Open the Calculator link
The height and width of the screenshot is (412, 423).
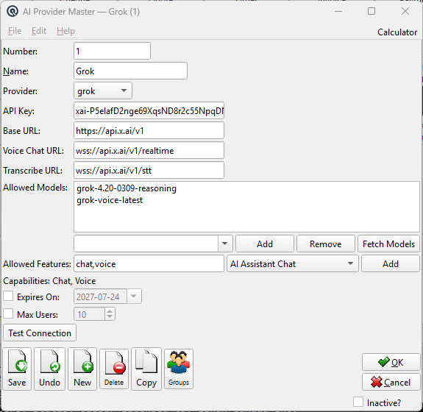coord(397,32)
